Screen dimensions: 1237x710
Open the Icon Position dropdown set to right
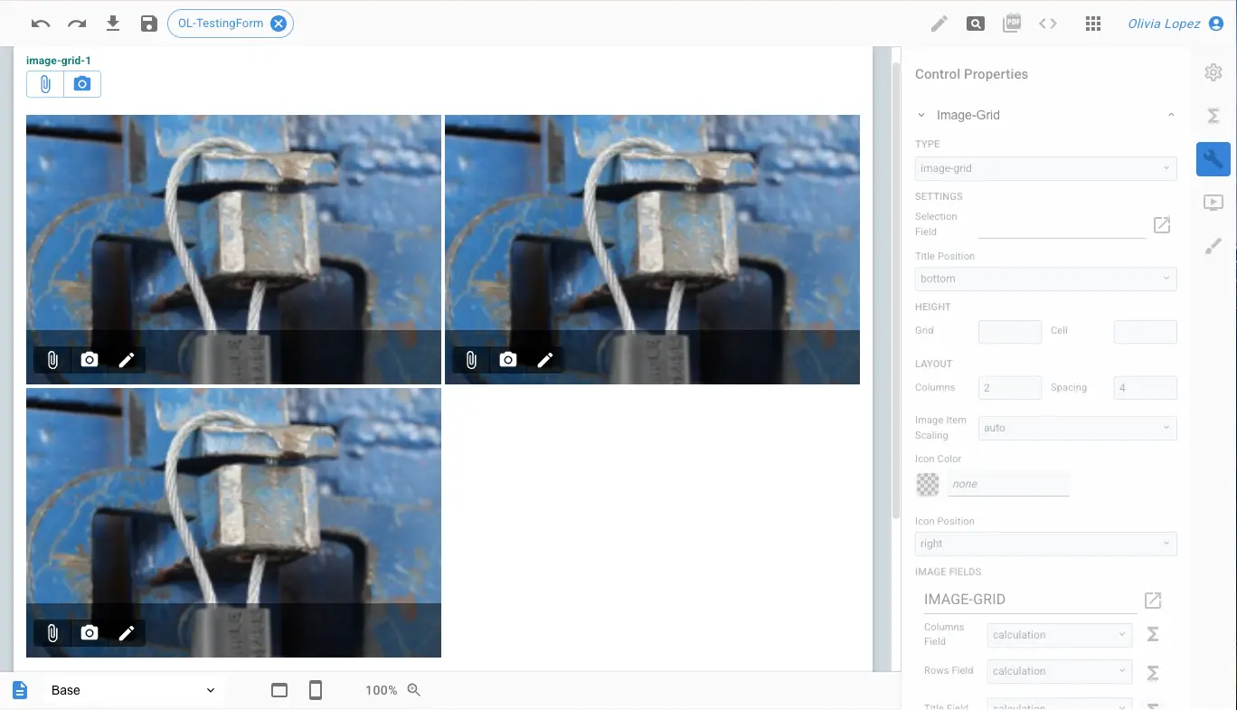tap(1045, 544)
